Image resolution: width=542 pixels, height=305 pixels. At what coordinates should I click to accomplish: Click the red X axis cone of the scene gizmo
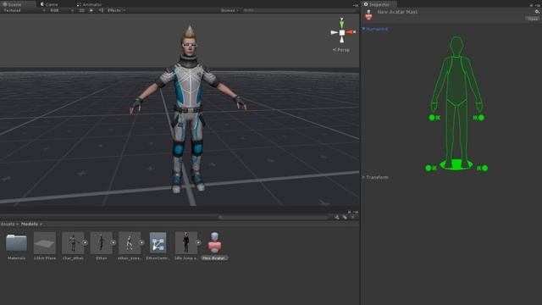[351, 32]
